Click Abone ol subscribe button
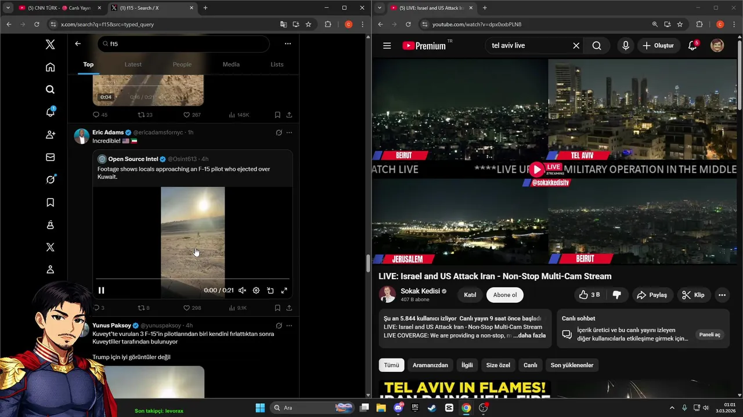 pyautogui.click(x=505, y=295)
